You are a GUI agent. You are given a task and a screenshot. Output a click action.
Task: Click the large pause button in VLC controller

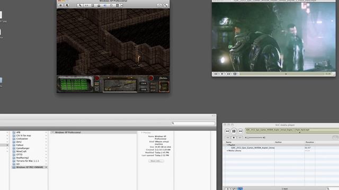[x=234, y=131]
